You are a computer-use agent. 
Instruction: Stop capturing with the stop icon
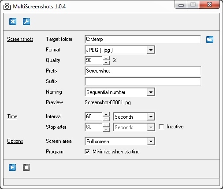click(x=26, y=167)
